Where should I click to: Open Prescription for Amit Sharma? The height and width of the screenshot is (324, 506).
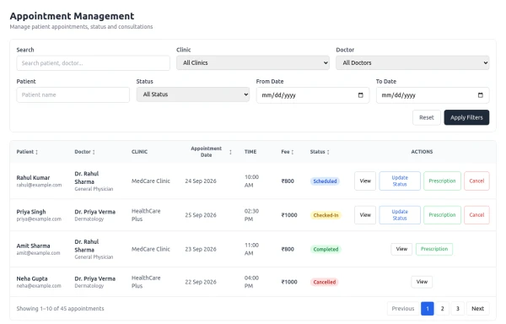pos(434,249)
